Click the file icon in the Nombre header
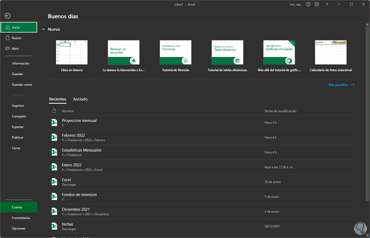 click(54, 111)
